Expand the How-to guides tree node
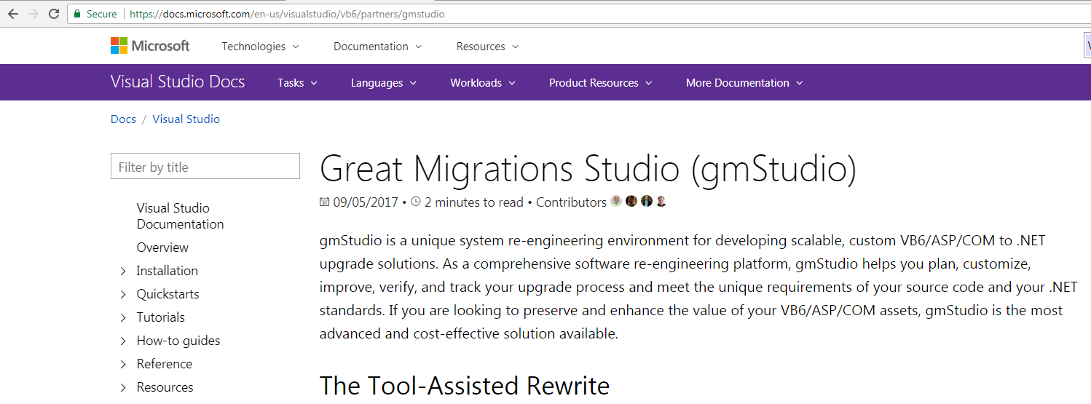The height and width of the screenshot is (404, 1091). point(123,341)
